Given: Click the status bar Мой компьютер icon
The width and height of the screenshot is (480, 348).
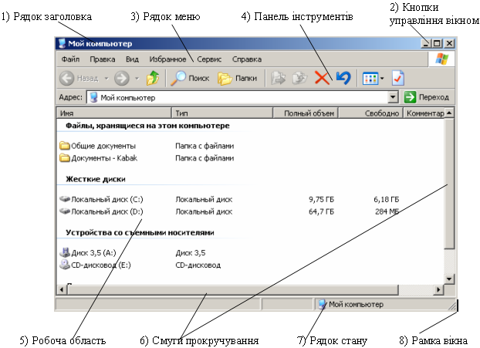Looking at the screenshot, I should point(322,304).
